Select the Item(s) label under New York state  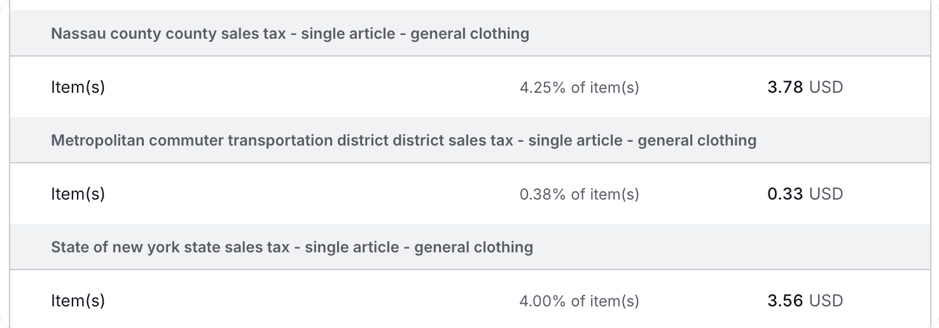[78, 301]
